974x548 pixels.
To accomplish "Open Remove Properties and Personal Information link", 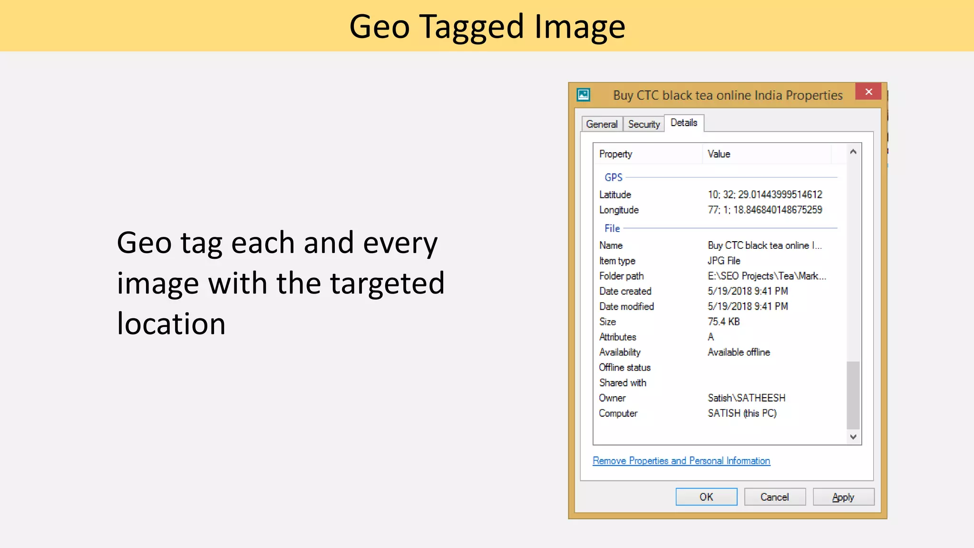I will tap(682, 460).
